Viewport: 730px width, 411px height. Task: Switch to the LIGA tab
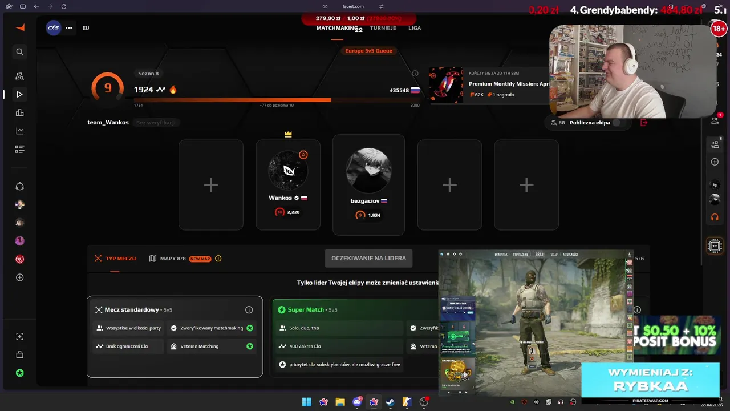(415, 28)
